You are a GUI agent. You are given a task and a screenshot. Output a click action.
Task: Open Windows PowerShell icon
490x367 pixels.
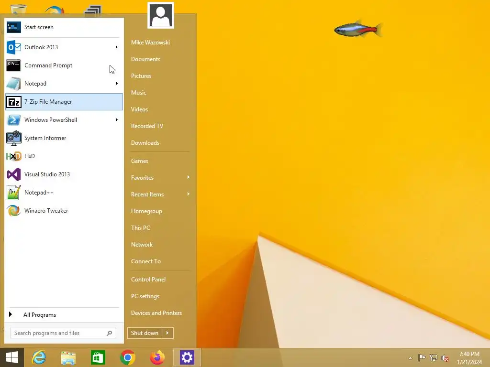pos(14,120)
